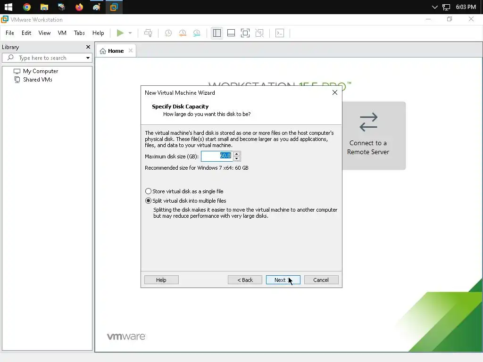The width and height of the screenshot is (483, 362).
Task: Show hidden system tray icons chevron
Action: [434, 7]
